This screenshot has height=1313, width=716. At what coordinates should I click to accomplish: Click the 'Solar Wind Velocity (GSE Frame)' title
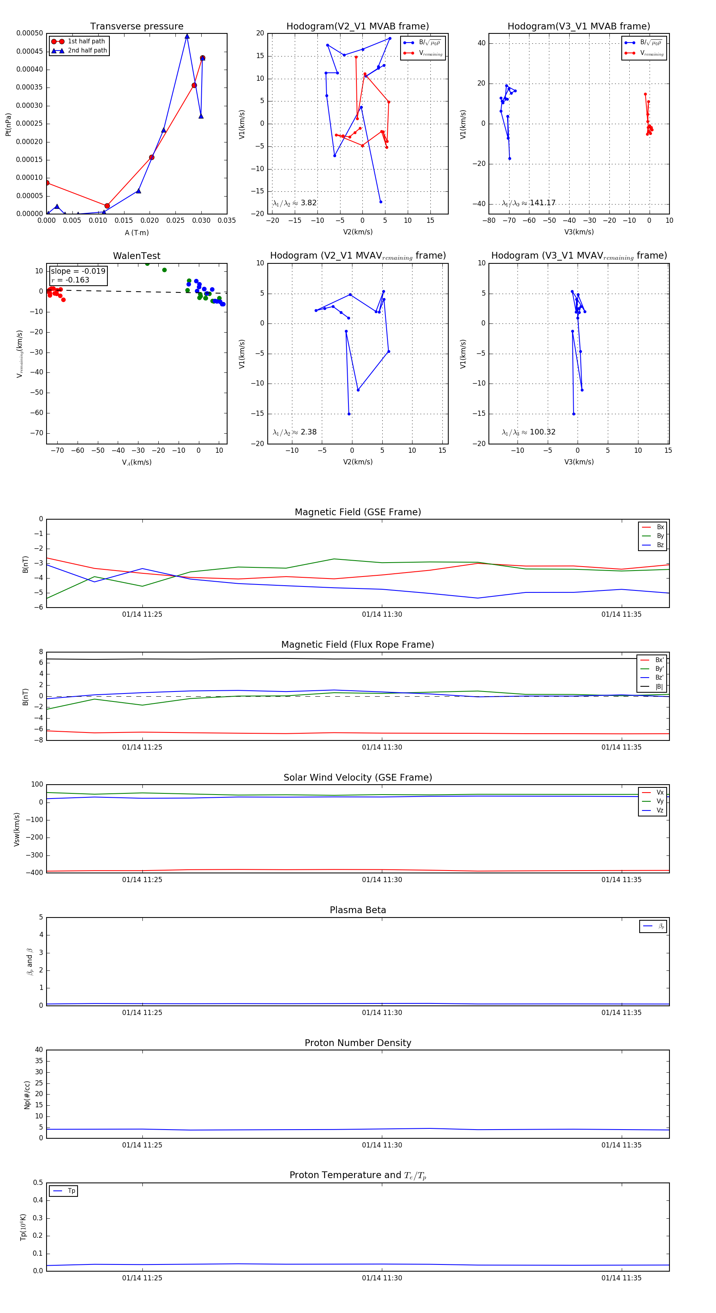[358, 777]
